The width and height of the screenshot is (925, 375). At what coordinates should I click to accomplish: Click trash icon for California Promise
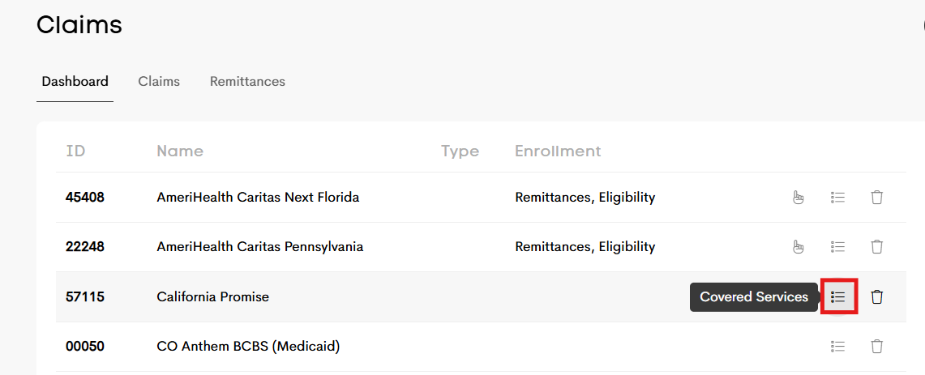click(876, 296)
